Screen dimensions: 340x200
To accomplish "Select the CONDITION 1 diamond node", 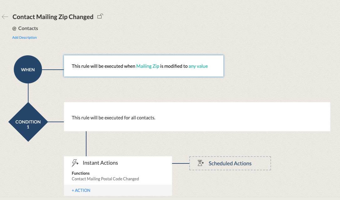I will [x=28, y=122].
